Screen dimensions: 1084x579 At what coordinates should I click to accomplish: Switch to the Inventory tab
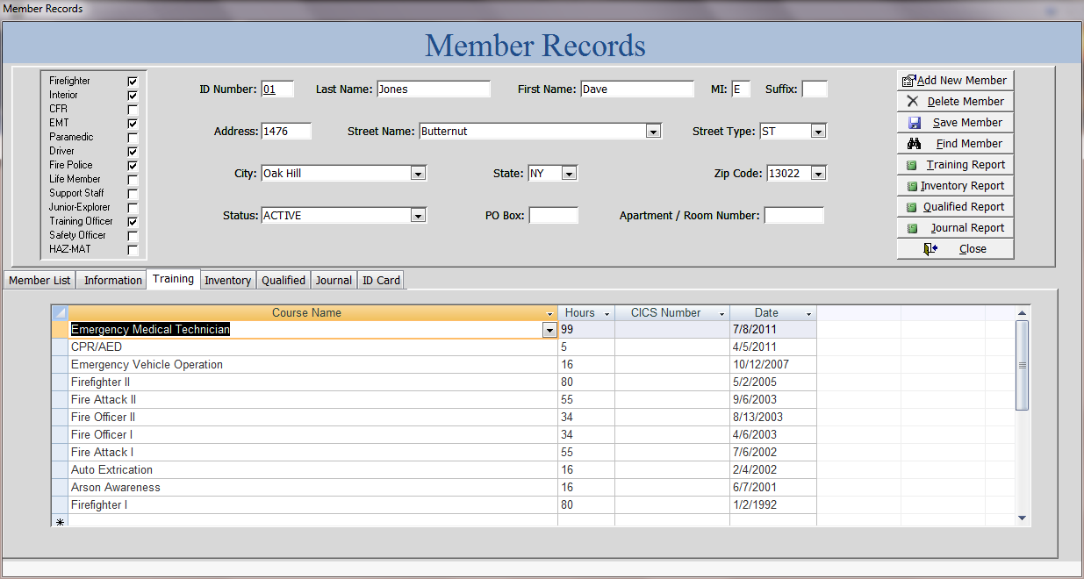pos(227,281)
